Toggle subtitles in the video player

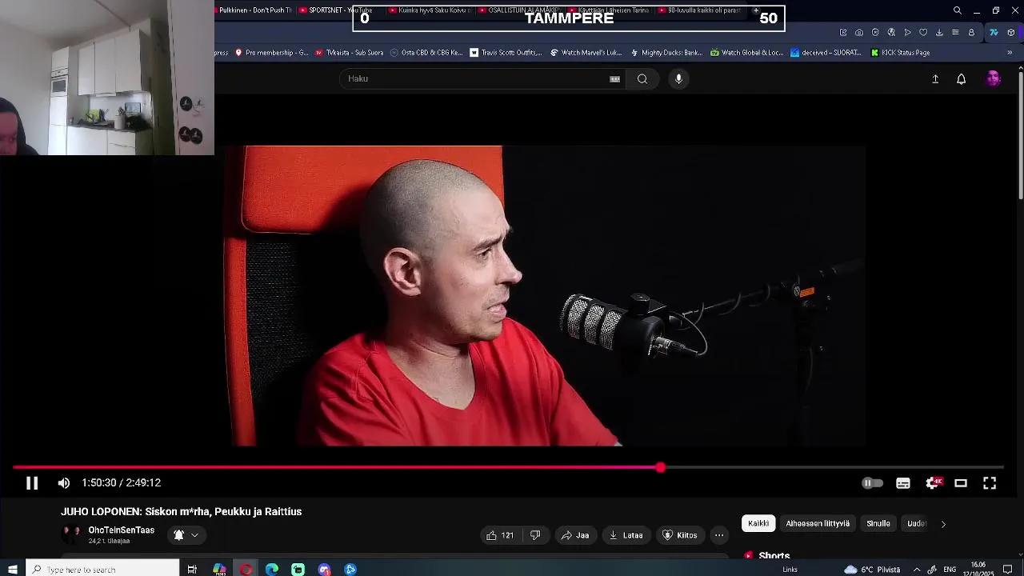903,483
